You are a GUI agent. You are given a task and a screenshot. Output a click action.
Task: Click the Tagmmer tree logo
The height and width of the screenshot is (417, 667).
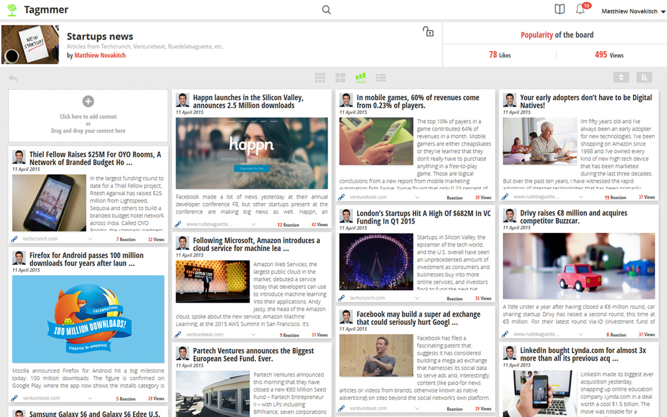pyautogui.click(x=12, y=10)
